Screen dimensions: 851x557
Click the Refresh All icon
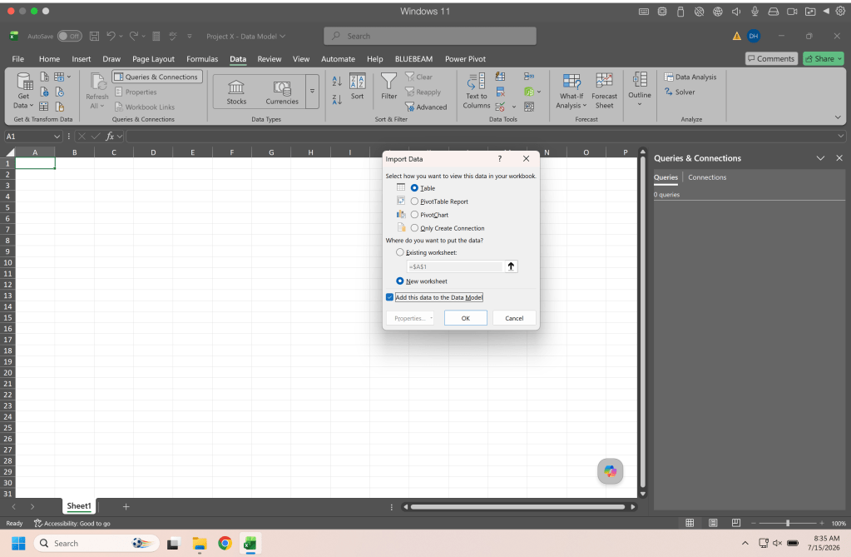97,82
